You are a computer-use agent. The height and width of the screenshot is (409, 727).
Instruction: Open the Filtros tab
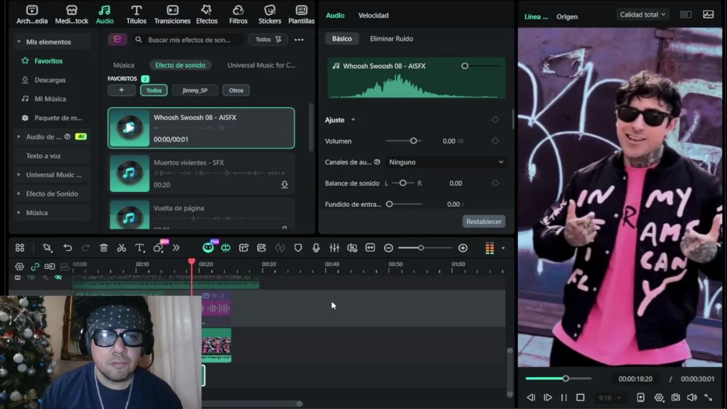point(239,15)
